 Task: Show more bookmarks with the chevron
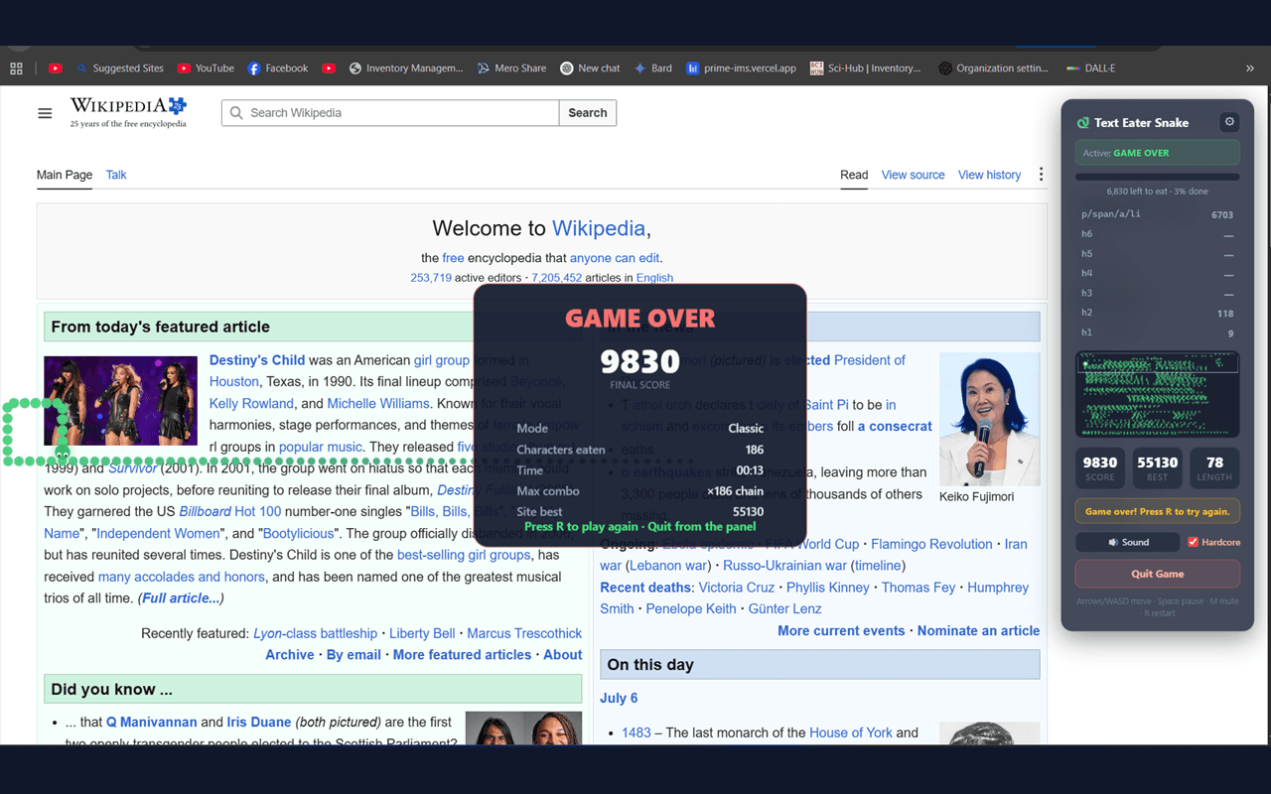pos(1249,68)
